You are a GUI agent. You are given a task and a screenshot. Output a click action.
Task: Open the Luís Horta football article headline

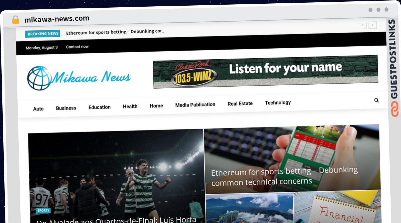[116, 220]
